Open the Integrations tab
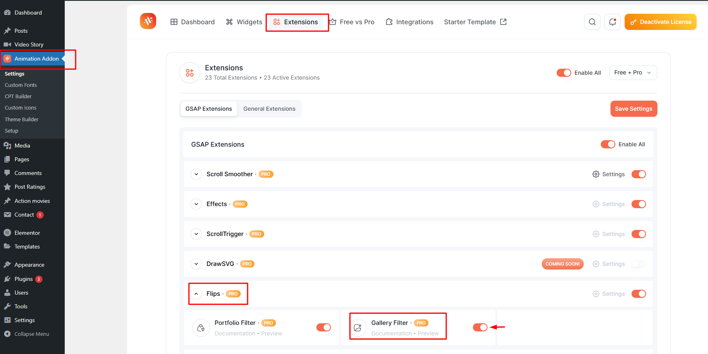This screenshot has width=708, height=354. 409,22
